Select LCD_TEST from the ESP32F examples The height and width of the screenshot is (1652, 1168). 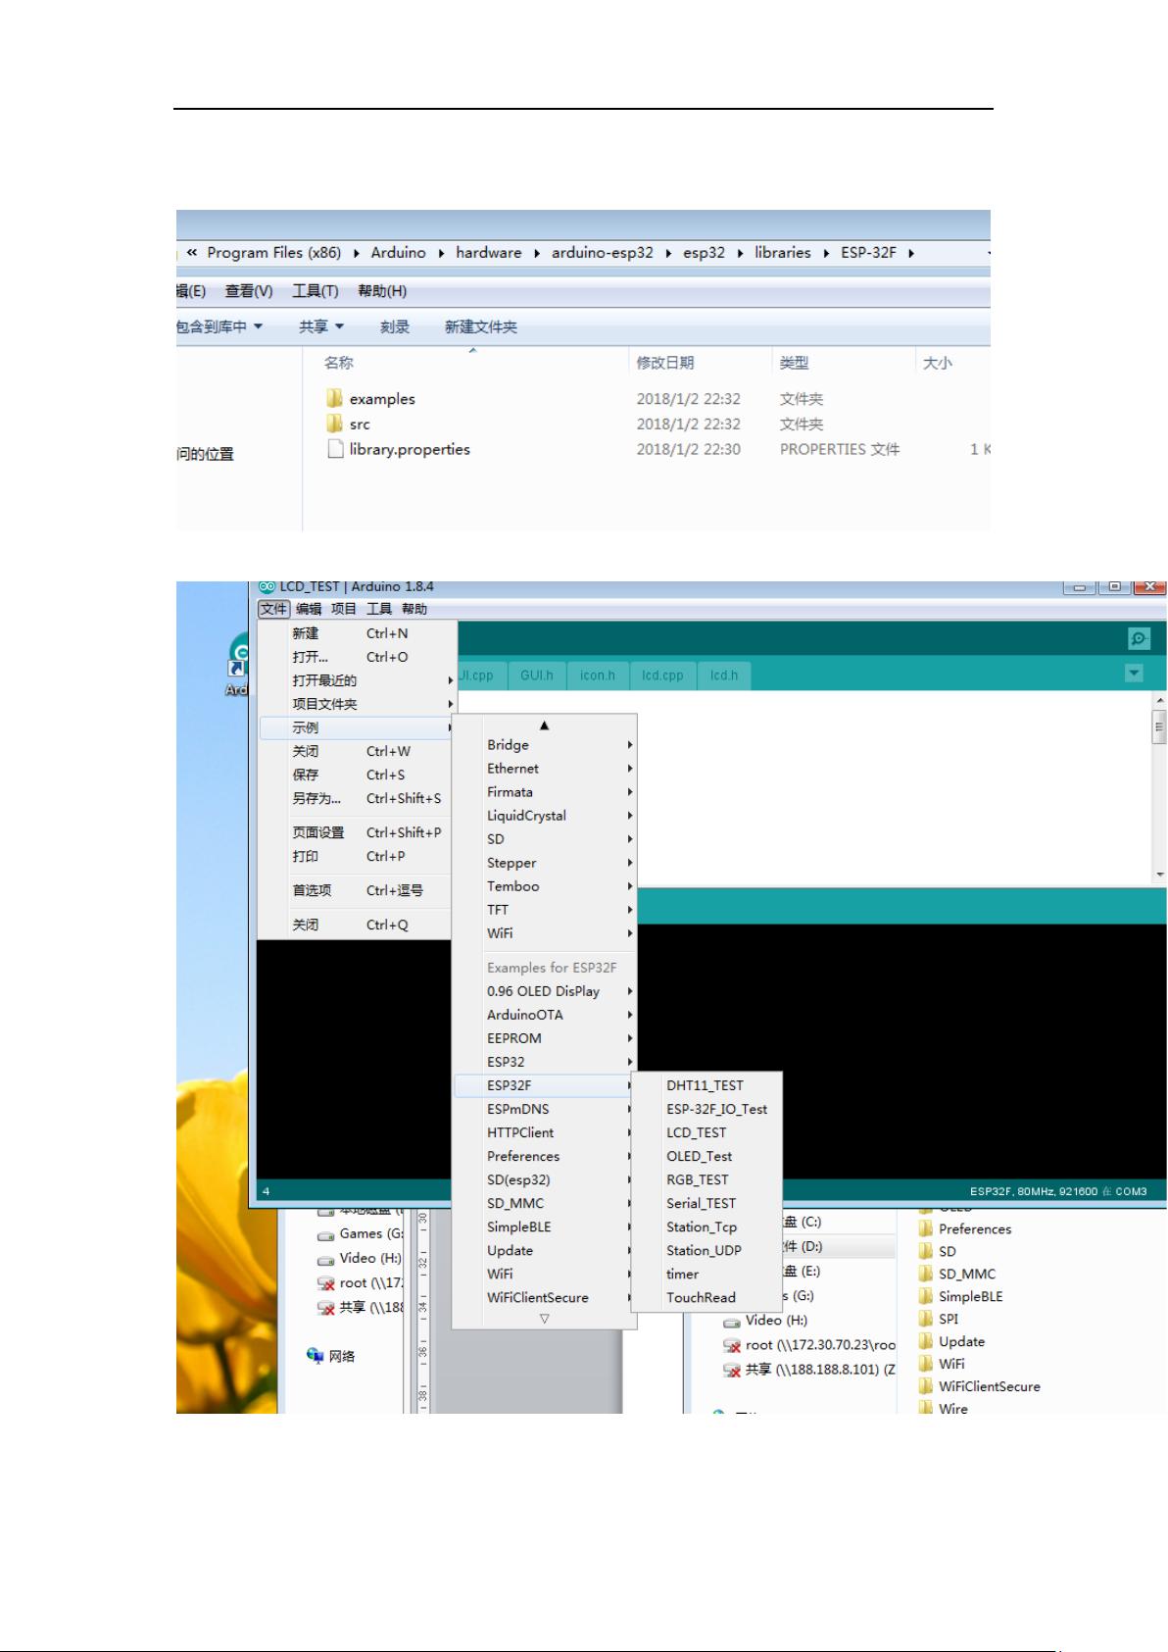[x=697, y=1132]
